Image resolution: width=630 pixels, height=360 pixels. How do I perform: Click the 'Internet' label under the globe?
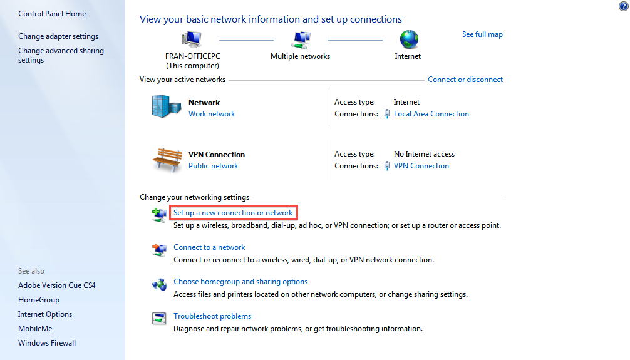408,56
